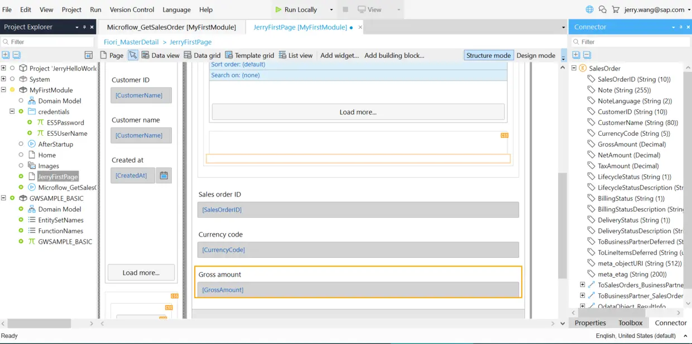Switch to the Properties tab
Viewport: 692px width, 344px height.
pos(590,323)
